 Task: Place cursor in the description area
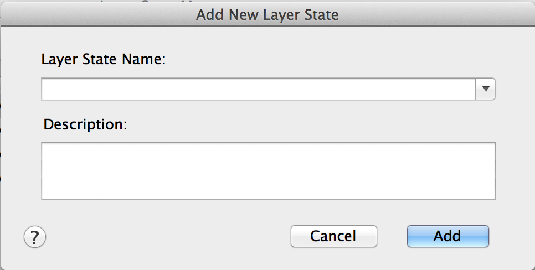268,170
